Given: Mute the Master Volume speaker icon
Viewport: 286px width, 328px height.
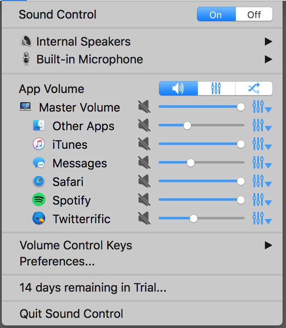Looking at the screenshot, I should tap(144, 107).
